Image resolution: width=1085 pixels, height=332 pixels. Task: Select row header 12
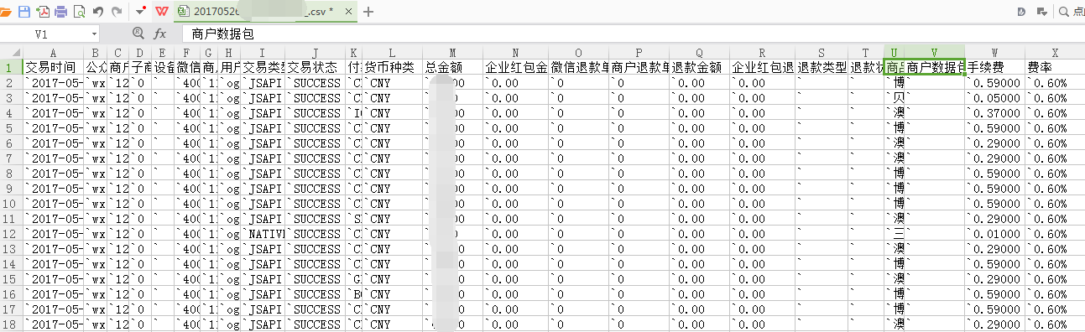tap(11, 233)
